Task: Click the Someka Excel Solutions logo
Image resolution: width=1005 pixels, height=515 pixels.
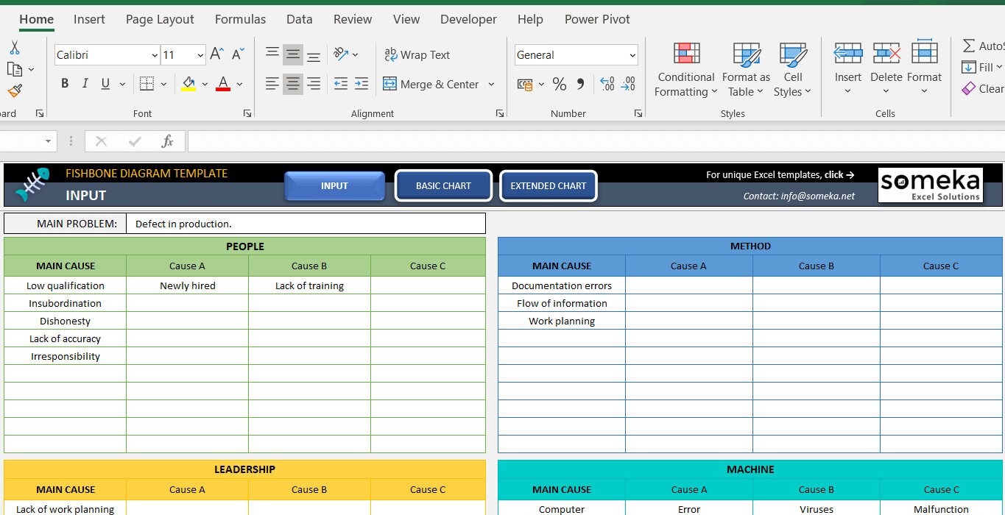Action: pyautogui.click(x=931, y=185)
